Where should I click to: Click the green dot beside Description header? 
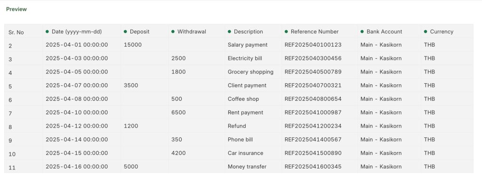pyautogui.click(x=229, y=32)
